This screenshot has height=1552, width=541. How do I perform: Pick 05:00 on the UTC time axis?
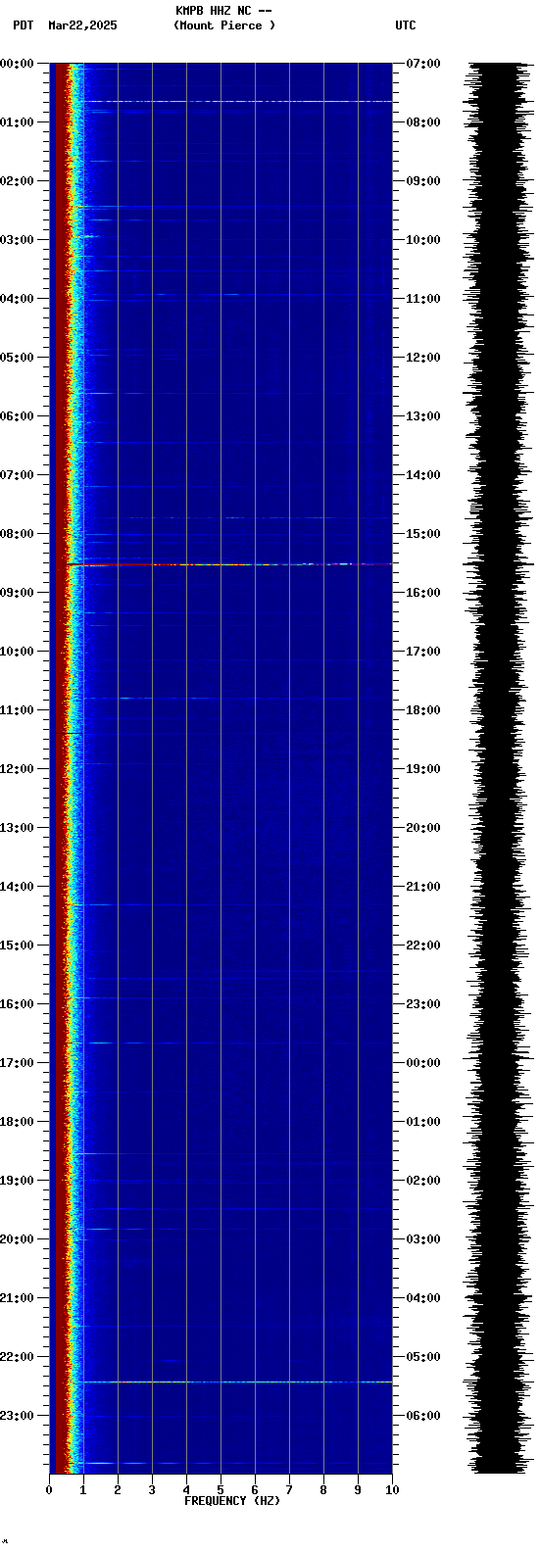pyautogui.click(x=423, y=1357)
